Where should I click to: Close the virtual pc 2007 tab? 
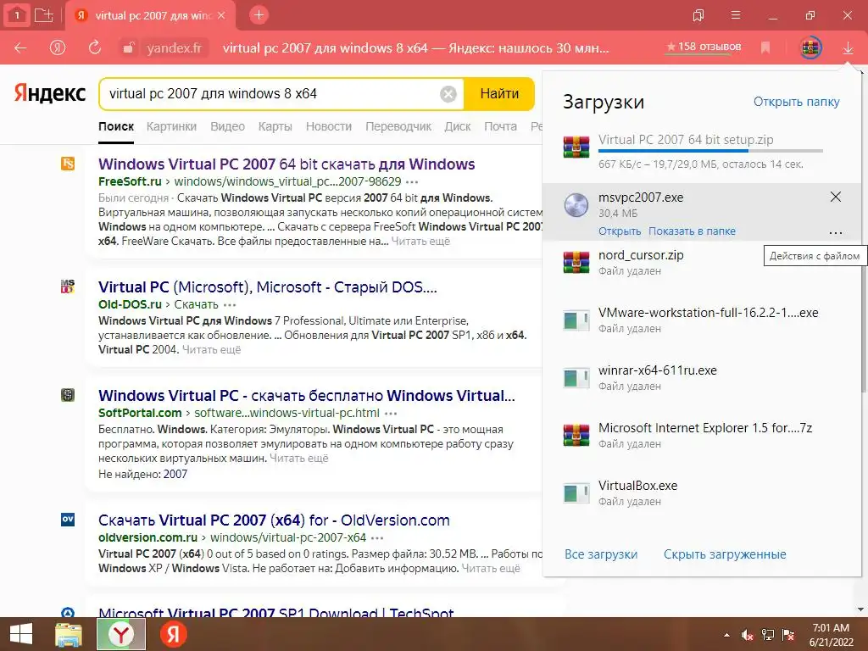[x=221, y=15]
